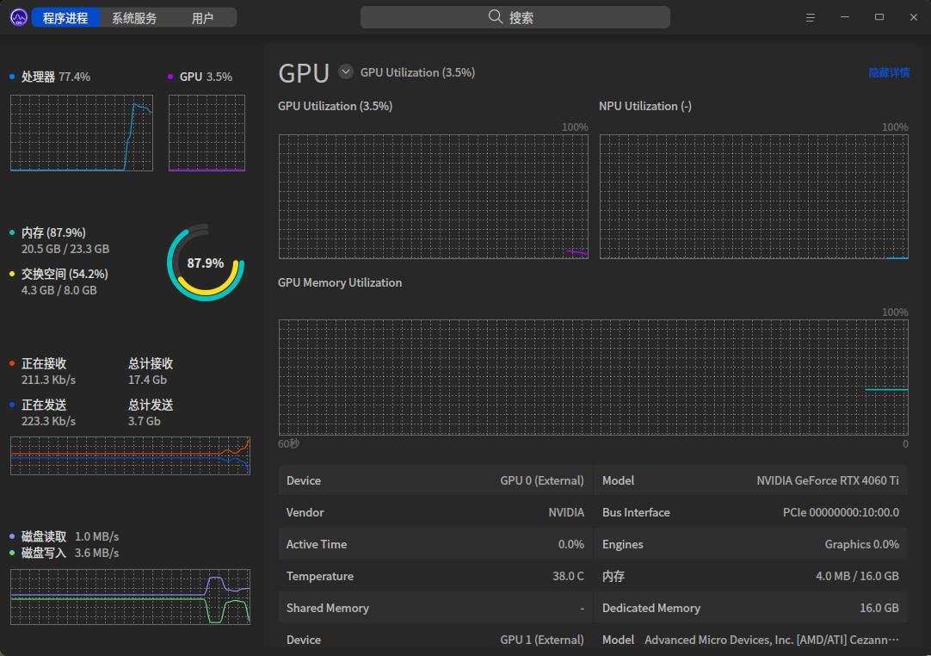Select the 正在发送 label
The width and height of the screenshot is (931, 656).
click(44, 405)
